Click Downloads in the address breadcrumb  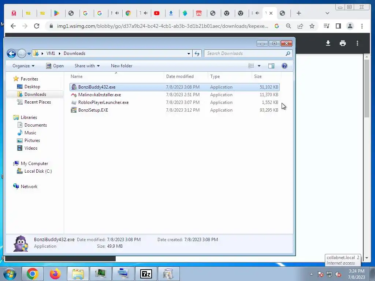click(x=74, y=53)
